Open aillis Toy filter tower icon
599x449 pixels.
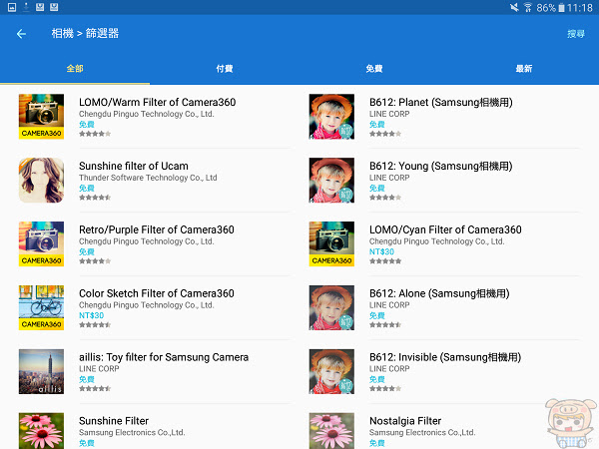[41, 371]
